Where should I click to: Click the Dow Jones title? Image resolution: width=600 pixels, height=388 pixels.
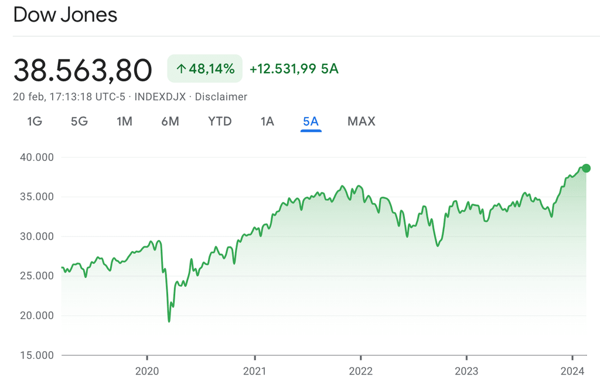[64, 15]
